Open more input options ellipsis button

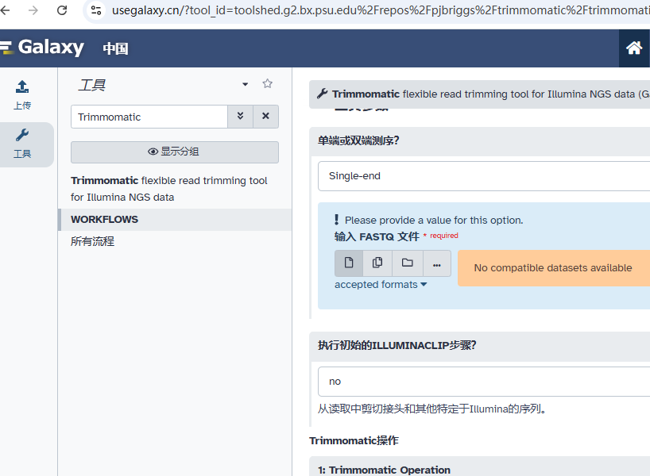pyautogui.click(x=437, y=263)
